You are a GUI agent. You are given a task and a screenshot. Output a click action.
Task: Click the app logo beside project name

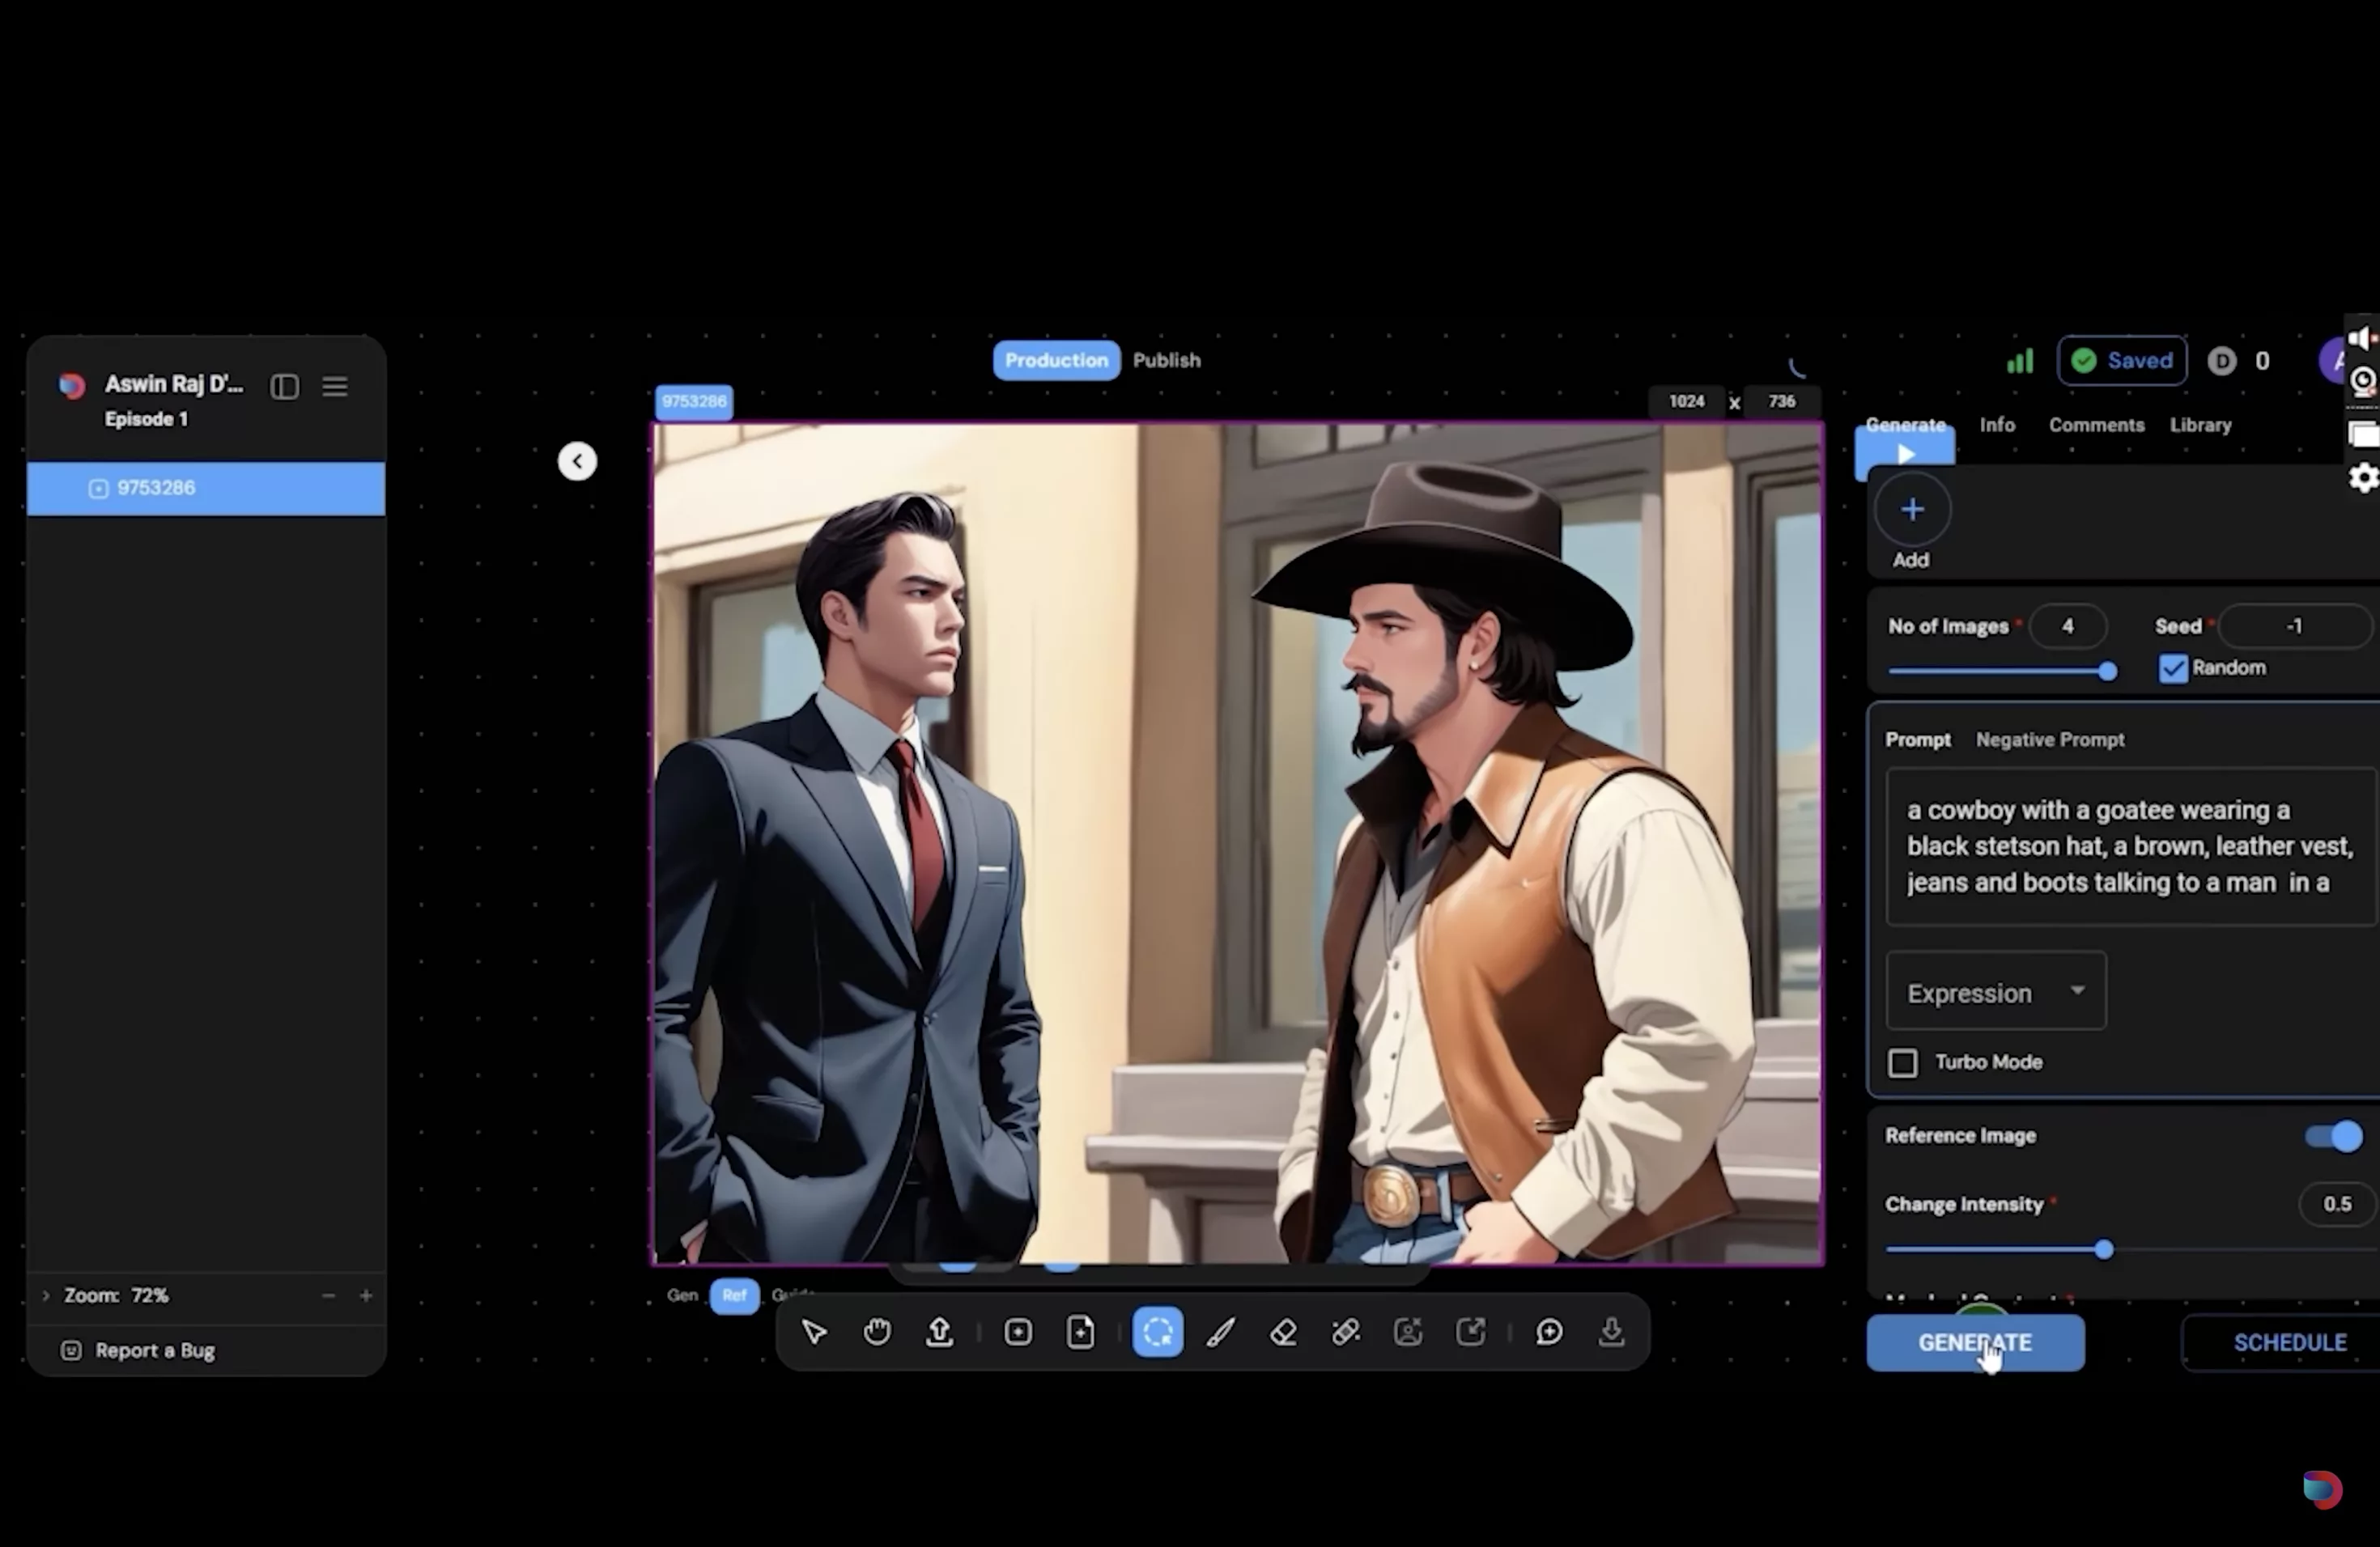pos(72,386)
